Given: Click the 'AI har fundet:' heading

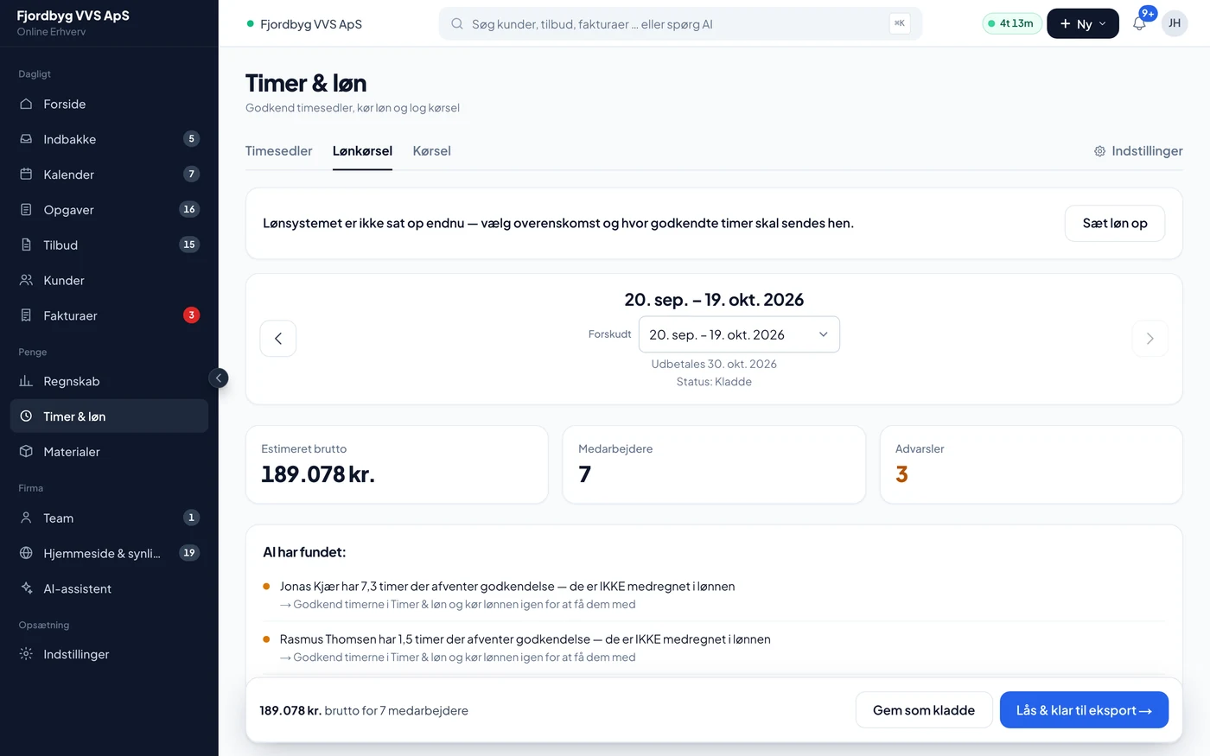Looking at the screenshot, I should [304, 552].
